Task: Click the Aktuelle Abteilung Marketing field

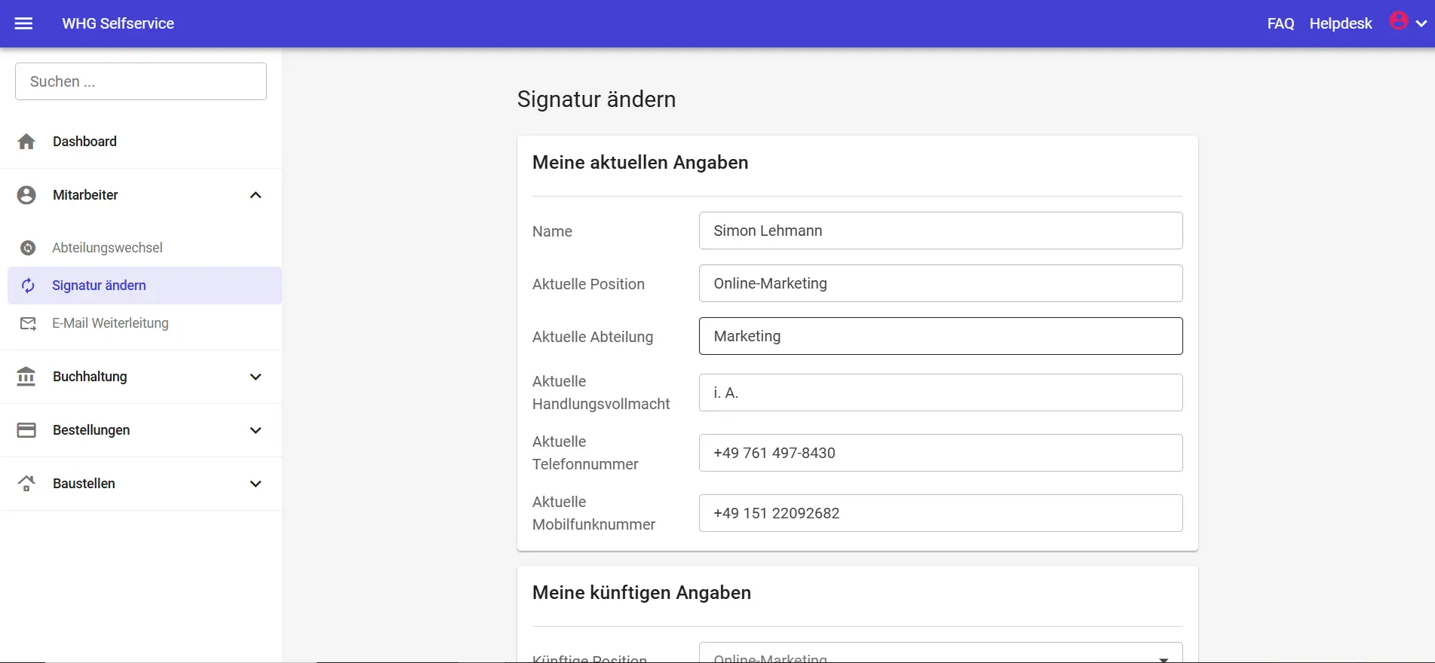Action: 940,336
